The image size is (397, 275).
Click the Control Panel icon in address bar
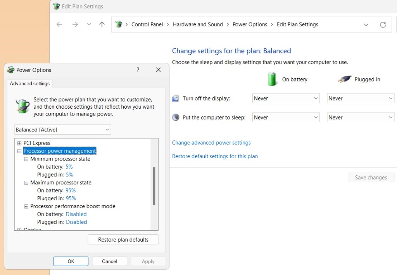point(119,24)
